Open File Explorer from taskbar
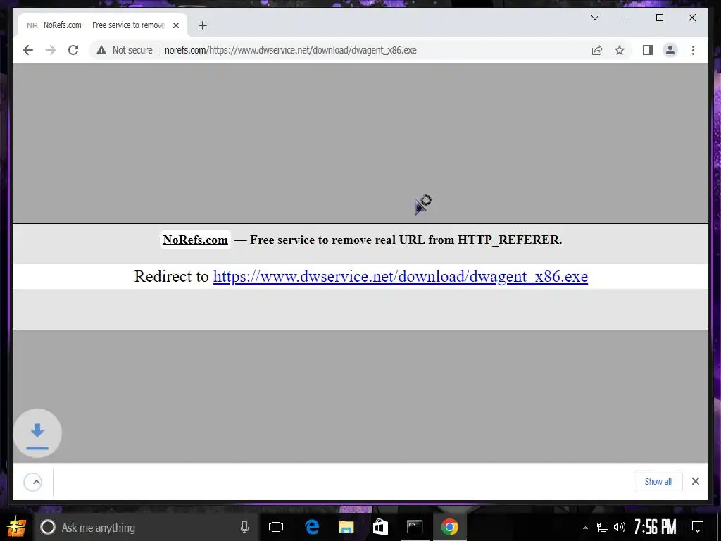 [346, 527]
